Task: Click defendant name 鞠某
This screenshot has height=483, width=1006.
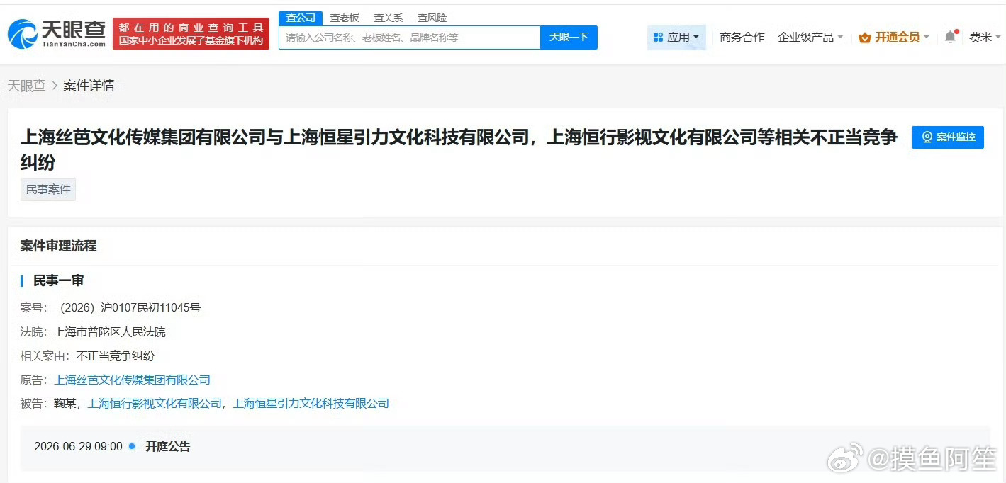Action: click(65, 404)
